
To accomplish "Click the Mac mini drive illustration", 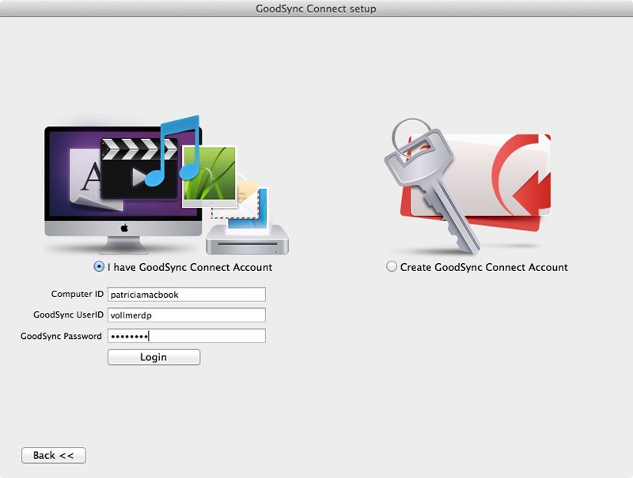I will (x=247, y=239).
